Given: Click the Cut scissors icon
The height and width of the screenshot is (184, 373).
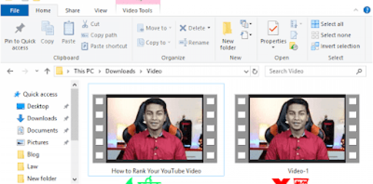Looking at the screenshot, I should [x=85, y=24].
